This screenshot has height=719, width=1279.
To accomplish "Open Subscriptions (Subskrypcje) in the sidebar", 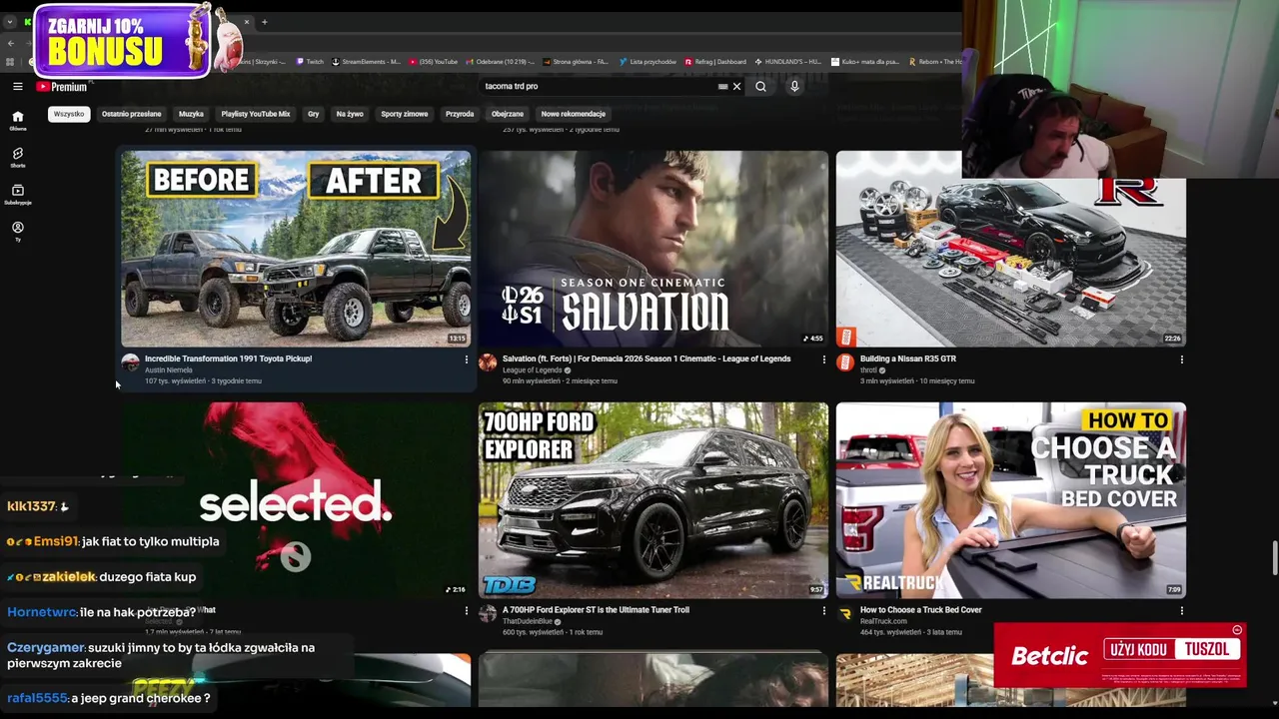I will (x=17, y=194).
